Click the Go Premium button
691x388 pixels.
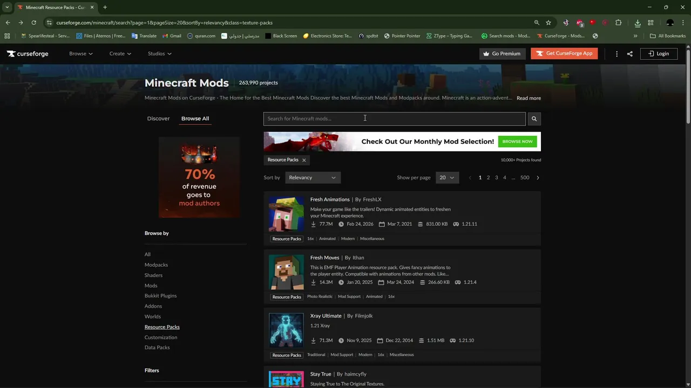pos(502,54)
